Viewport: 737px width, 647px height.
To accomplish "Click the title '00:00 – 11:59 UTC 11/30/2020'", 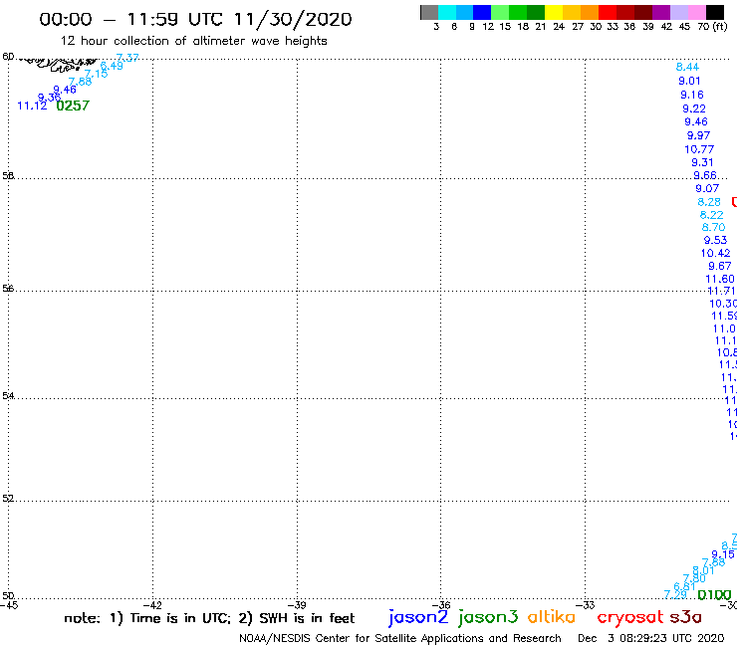I will 195,19.
